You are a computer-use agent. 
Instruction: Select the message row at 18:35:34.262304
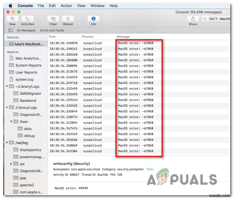[x=139, y=151]
